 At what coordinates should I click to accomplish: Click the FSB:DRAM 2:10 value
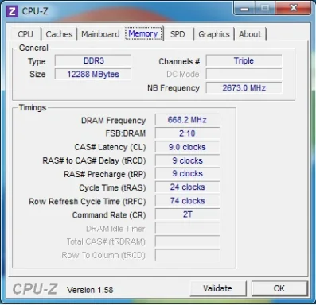[187, 133]
